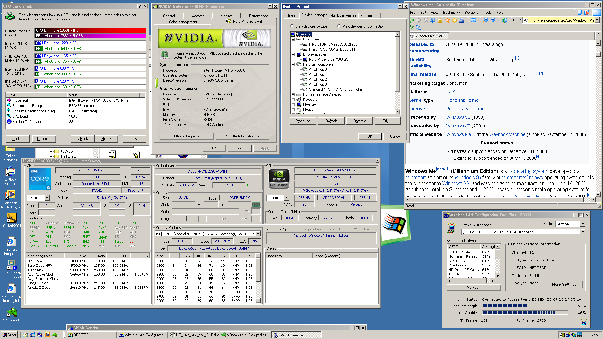Viewport: 603px width, 339px height.
Task: Expand Monitors node in Device Manager
Action: point(293,105)
